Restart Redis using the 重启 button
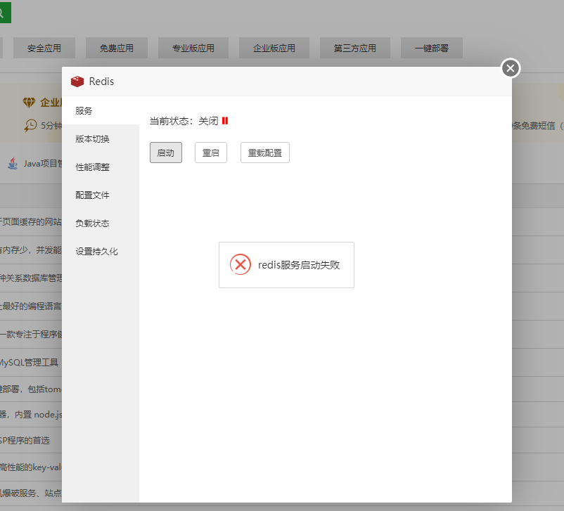The width and height of the screenshot is (564, 511). click(211, 153)
